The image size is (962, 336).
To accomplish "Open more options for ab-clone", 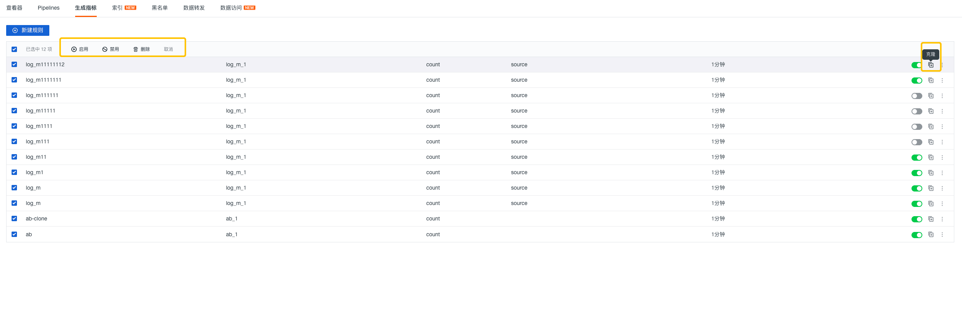I will click(x=942, y=219).
